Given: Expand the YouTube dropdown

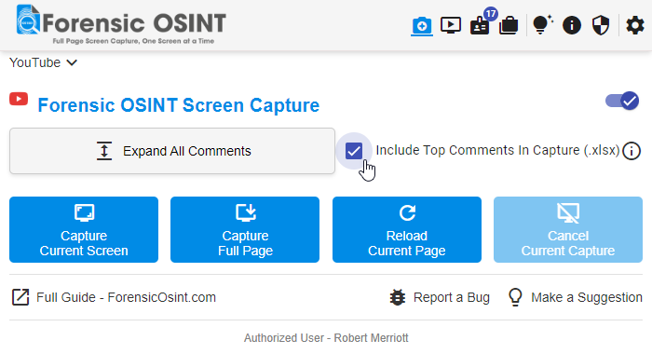Looking at the screenshot, I should coord(43,62).
